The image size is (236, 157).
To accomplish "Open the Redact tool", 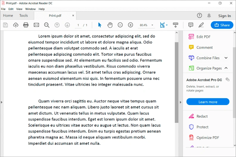I will click(198, 116).
